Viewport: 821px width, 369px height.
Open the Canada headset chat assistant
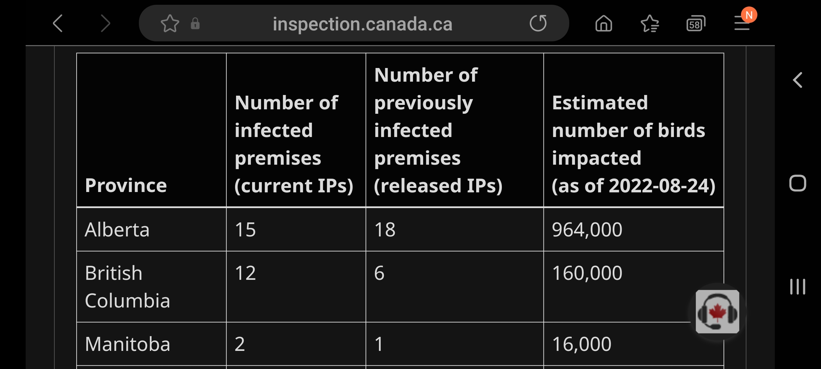(x=717, y=311)
